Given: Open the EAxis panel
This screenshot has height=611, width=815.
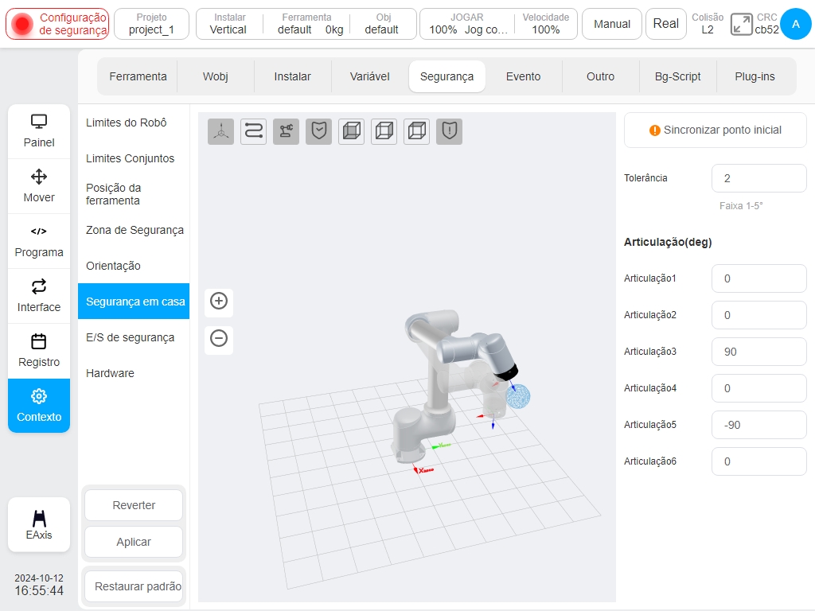Looking at the screenshot, I should (39, 525).
